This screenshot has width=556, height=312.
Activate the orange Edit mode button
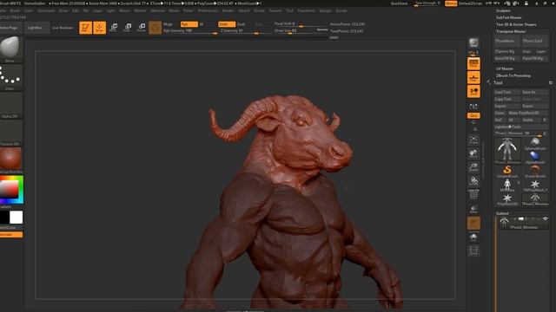tap(85, 28)
